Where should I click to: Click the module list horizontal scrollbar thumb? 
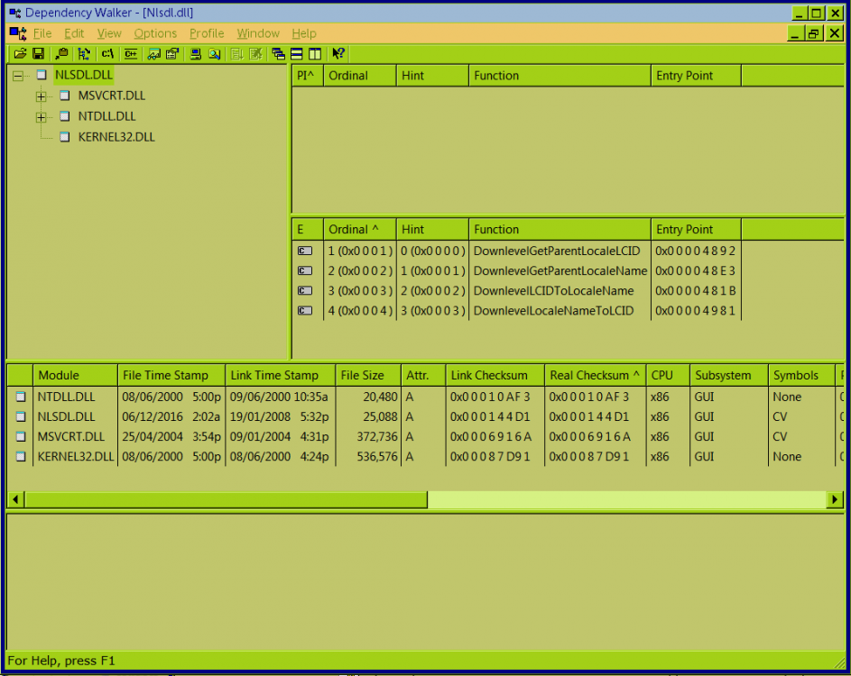(226, 499)
